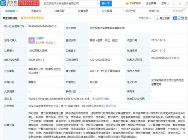Screen dimensions: 188x140
Task: Select the 纠错 link beside English name
Action: pyautogui.click(x=106, y=99)
